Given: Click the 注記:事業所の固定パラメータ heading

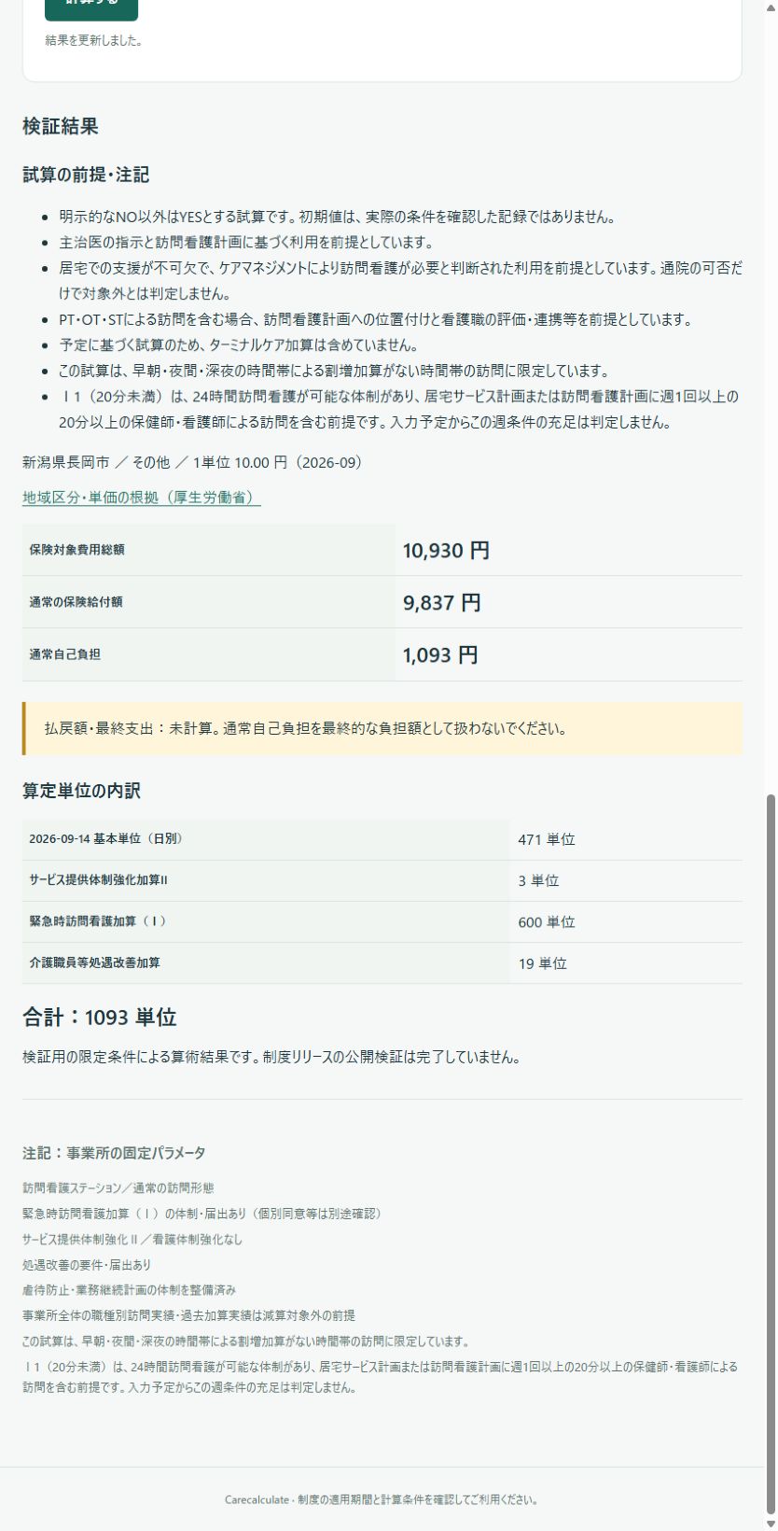Looking at the screenshot, I should click(114, 1153).
